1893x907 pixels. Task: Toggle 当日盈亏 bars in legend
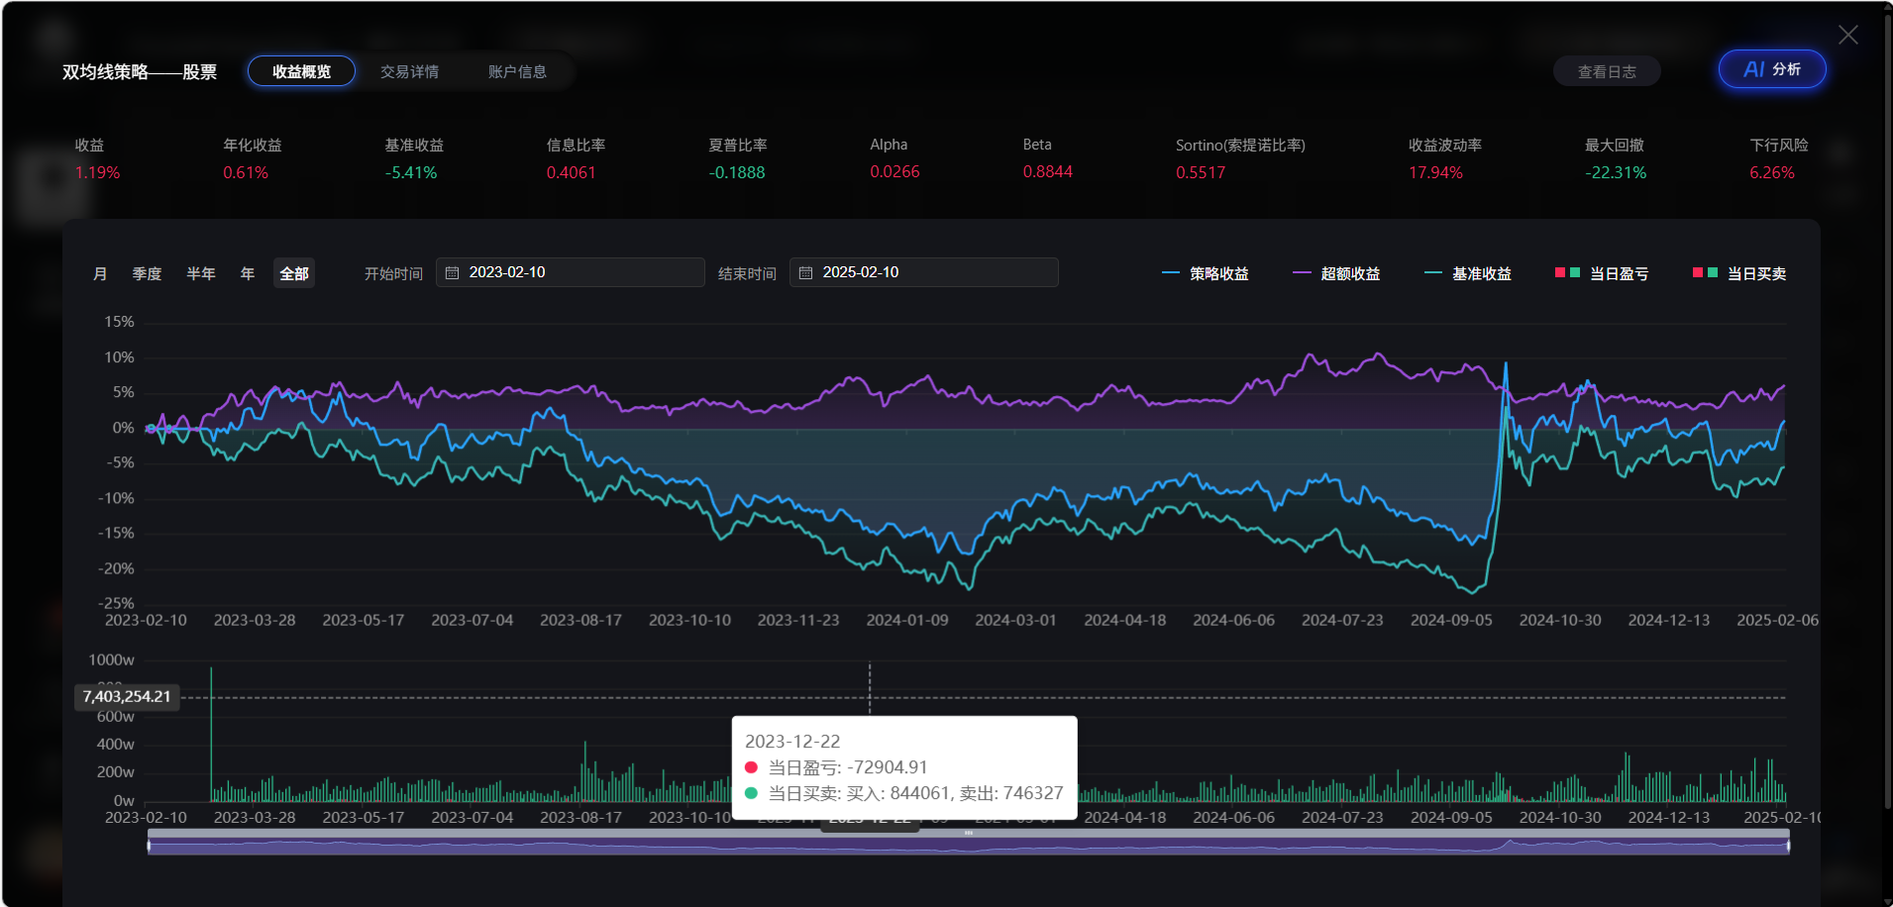(x=1602, y=273)
